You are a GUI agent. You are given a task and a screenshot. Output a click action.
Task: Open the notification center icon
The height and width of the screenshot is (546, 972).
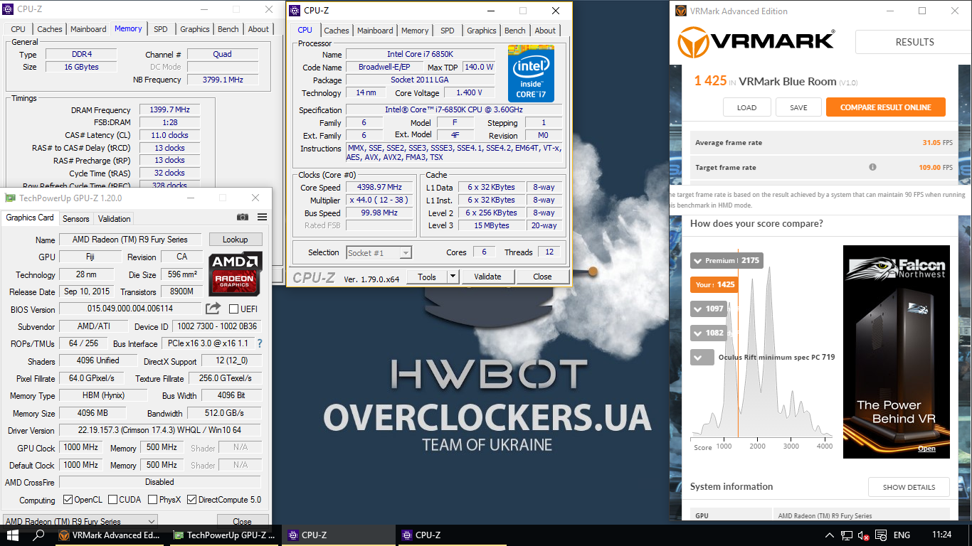pyautogui.click(x=879, y=535)
